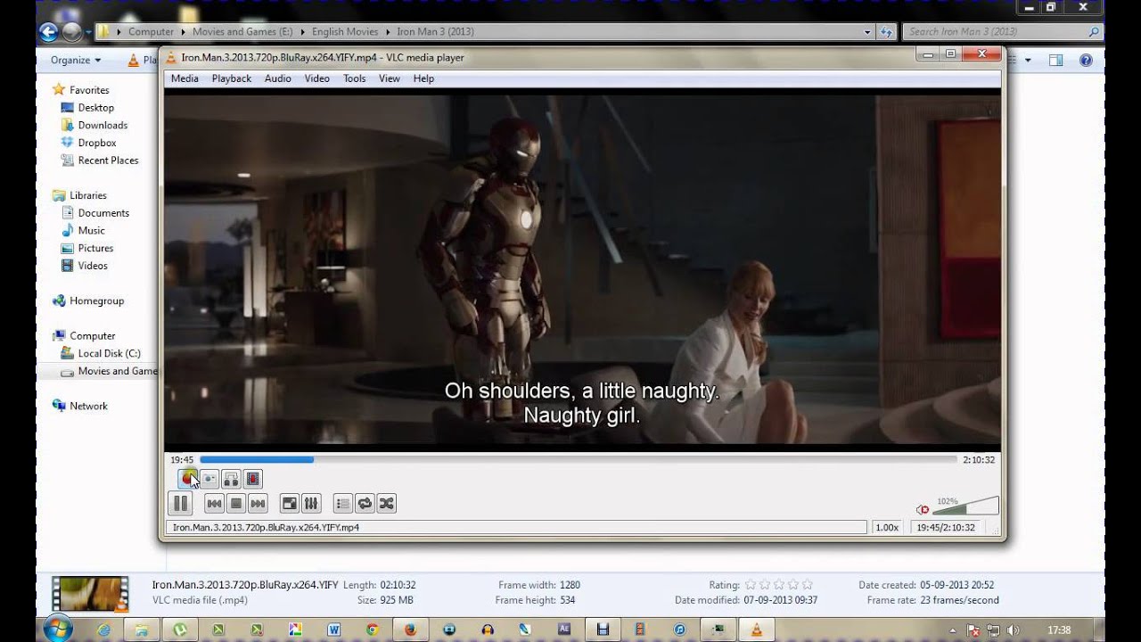Select Homegroup in the navigation pane
Viewport: 1141px width, 642px height.
pos(88,301)
